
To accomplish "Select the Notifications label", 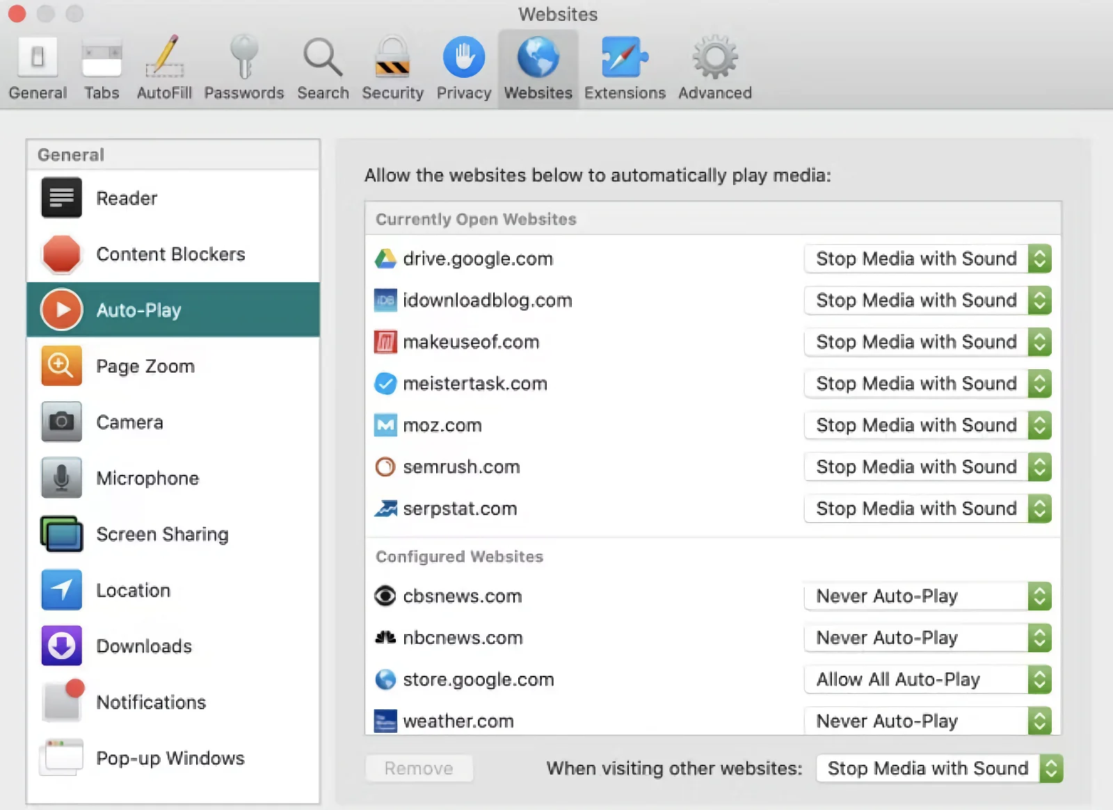I will click(151, 702).
